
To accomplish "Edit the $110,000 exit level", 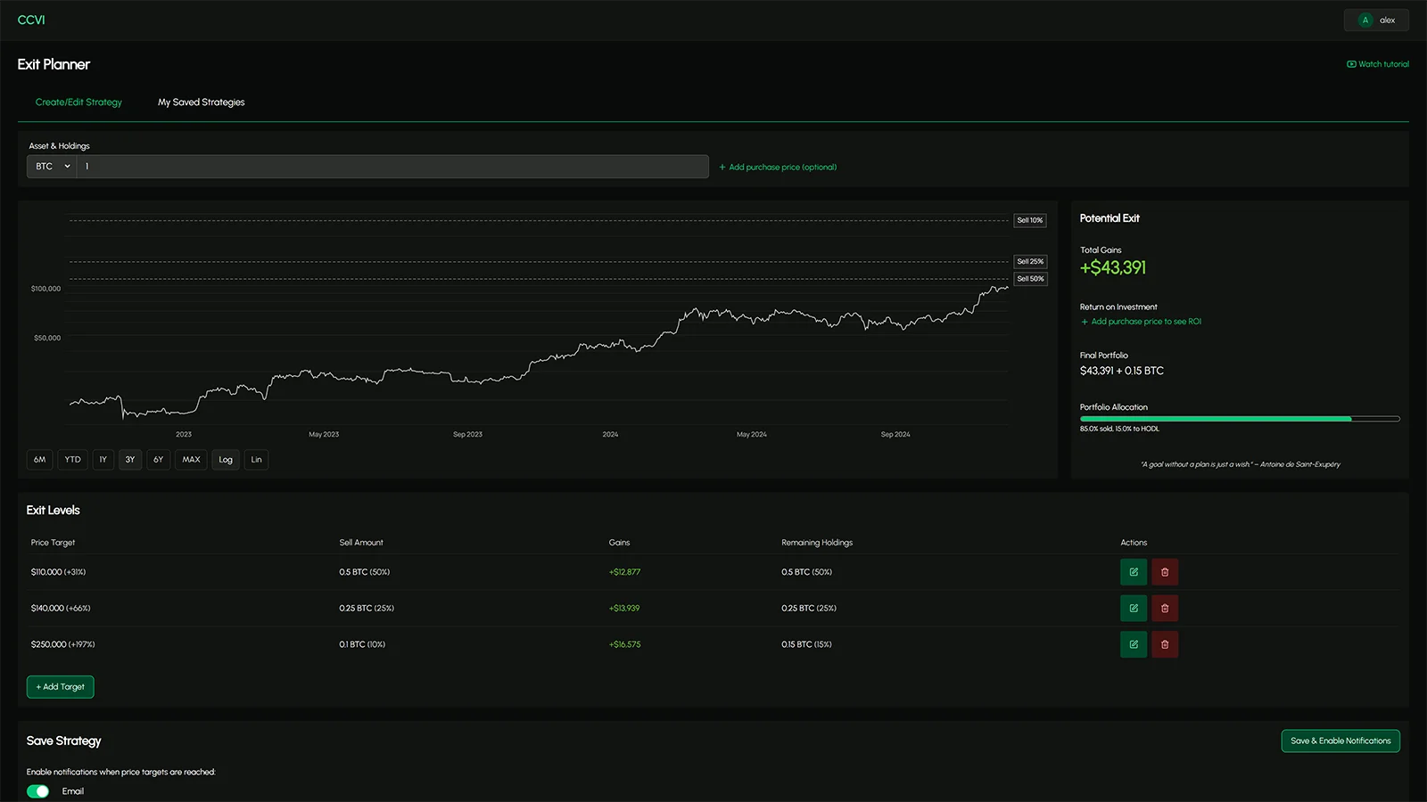I will pyautogui.click(x=1134, y=572).
